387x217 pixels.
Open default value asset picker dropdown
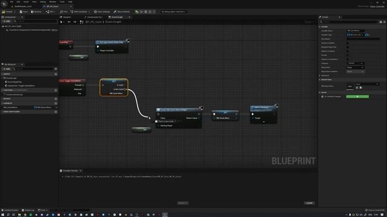[x=367, y=84]
